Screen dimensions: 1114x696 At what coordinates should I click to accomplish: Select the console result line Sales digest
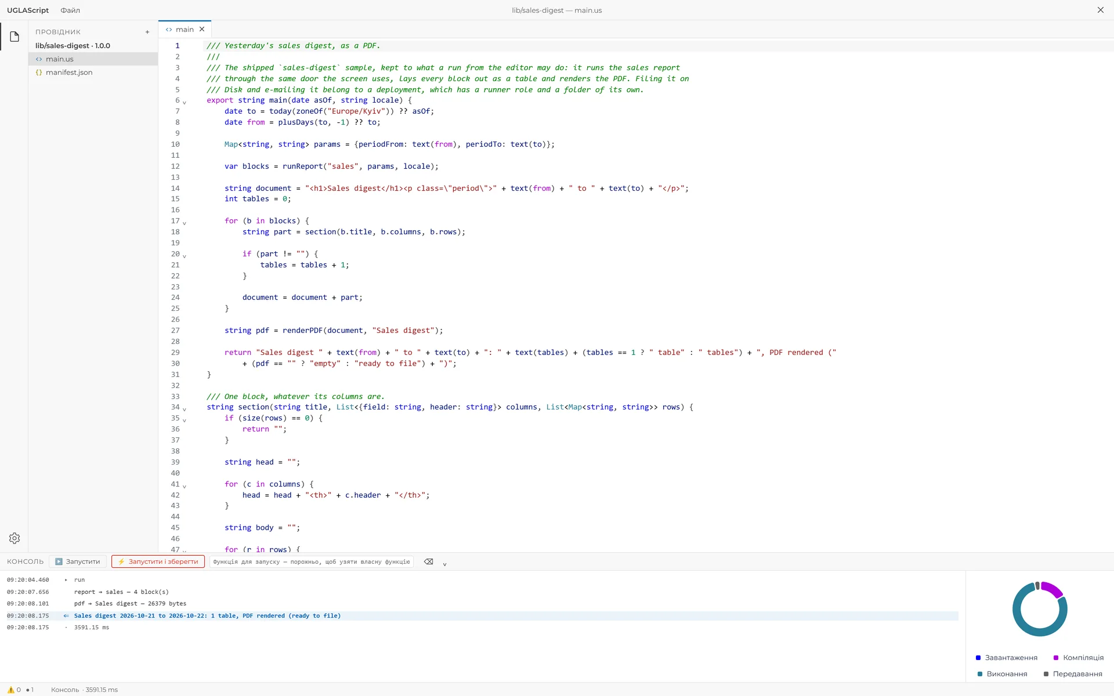click(x=482, y=616)
